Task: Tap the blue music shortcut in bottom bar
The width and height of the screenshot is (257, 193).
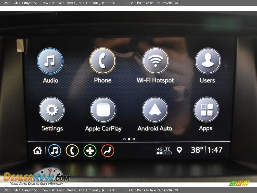Action: click(55, 151)
